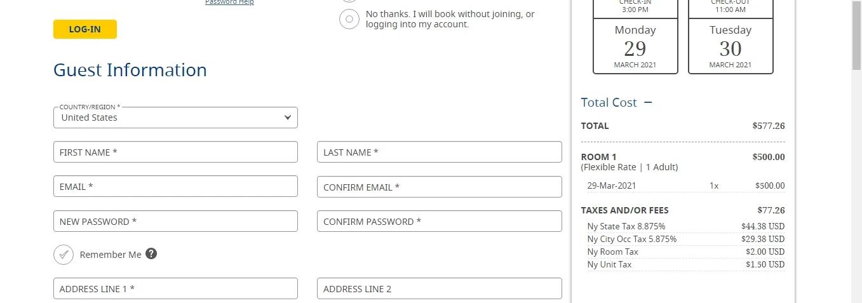The image size is (862, 303).
Task: Click the 29-Mar-2021 room rate row
Action: point(685,185)
